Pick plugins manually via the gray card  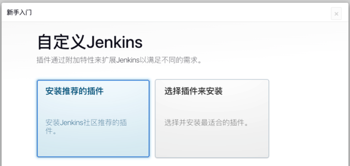[x=212, y=119]
